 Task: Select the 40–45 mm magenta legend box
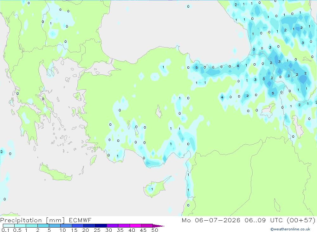pyautogui.click(x=135, y=226)
